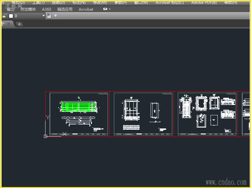Click the UCS origin square icon

click(x=45, y=136)
